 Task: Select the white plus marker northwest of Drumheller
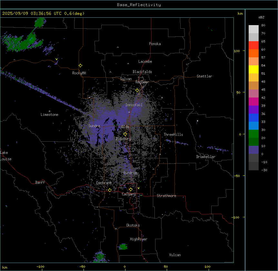pyautogui.click(x=197, y=121)
